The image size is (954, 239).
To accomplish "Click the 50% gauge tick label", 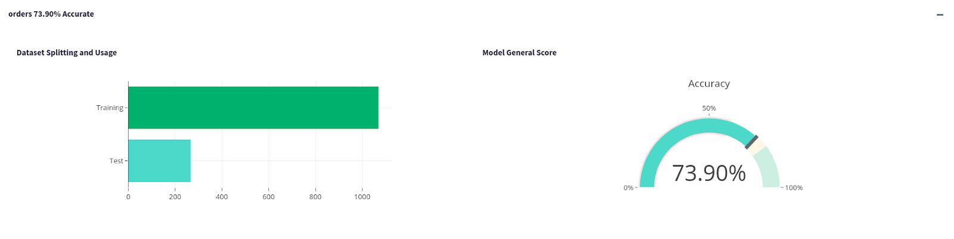I will point(709,108).
